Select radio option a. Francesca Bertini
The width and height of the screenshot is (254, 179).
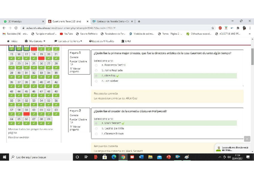click(96, 65)
